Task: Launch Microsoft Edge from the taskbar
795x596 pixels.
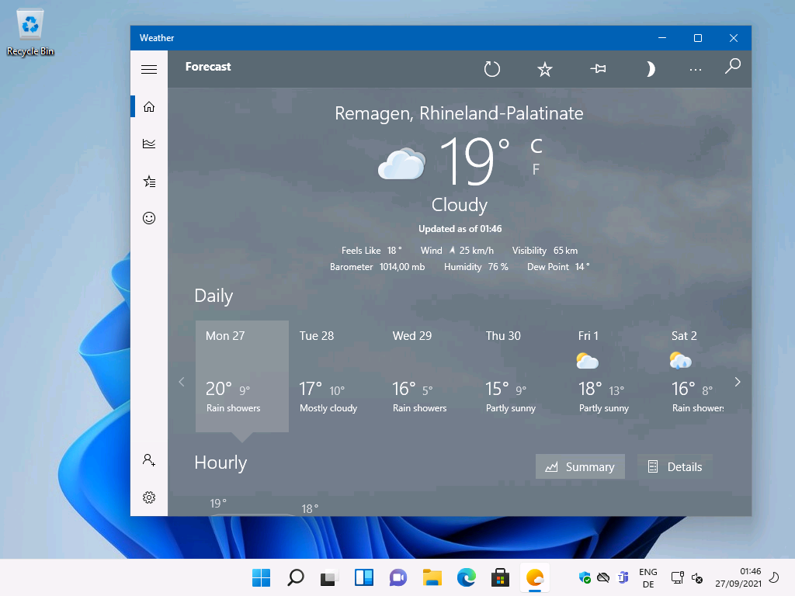Action: [466, 577]
